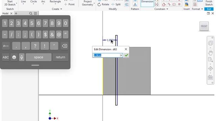Expand the Format panel
The width and height of the screenshot is (216, 121).
coord(197,9)
